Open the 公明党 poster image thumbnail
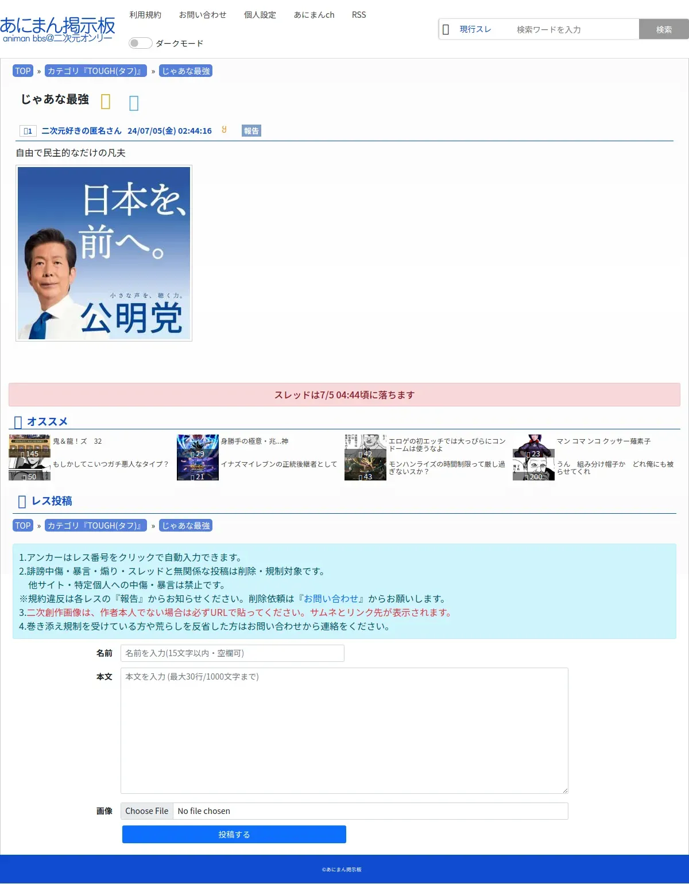Image resolution: width=689 pixels, height=884 pixels. [x=104, y=253]
